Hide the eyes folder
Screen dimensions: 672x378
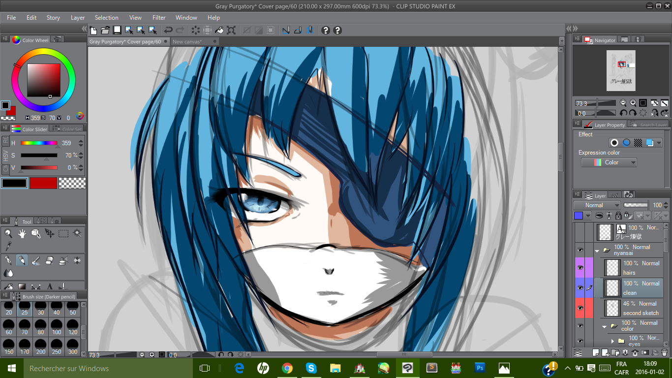580,341
